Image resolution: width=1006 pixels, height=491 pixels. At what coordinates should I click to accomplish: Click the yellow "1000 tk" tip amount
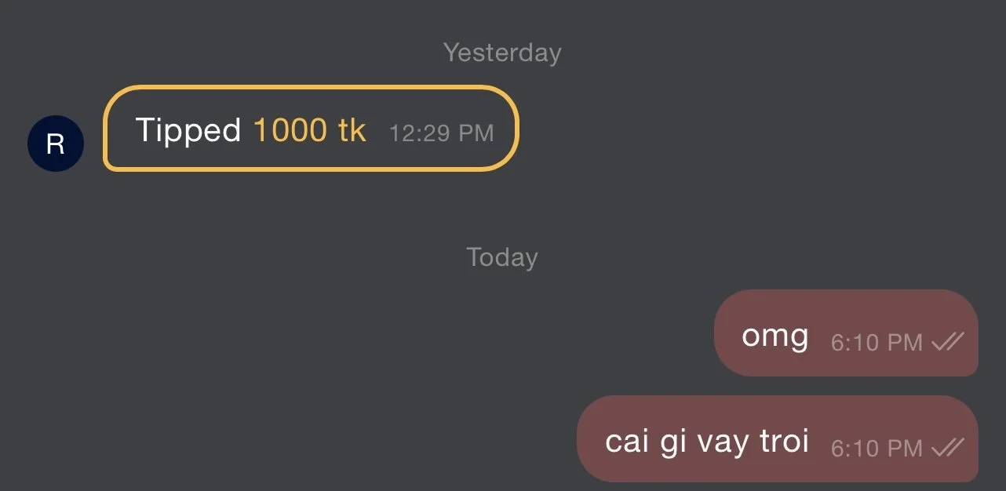click(310, 130)
